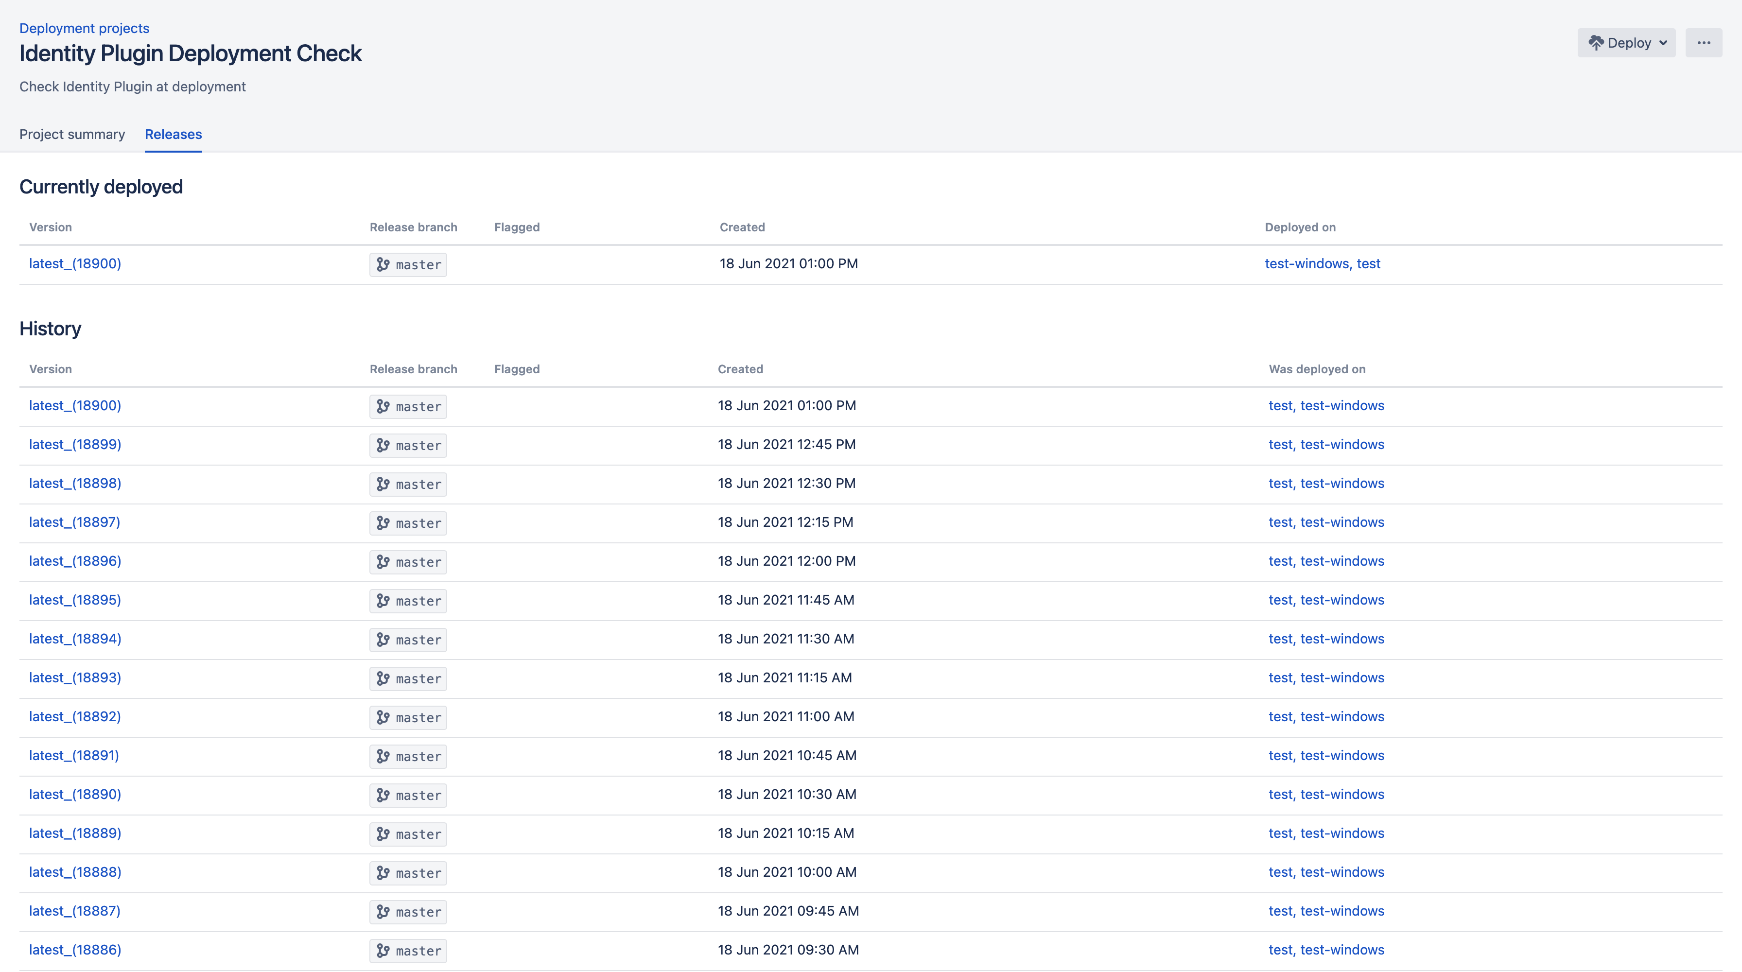Click master branch badge in latest_(18888) row
The height and width of the screenshot is (972, 1742).
[x=408, y=873]
